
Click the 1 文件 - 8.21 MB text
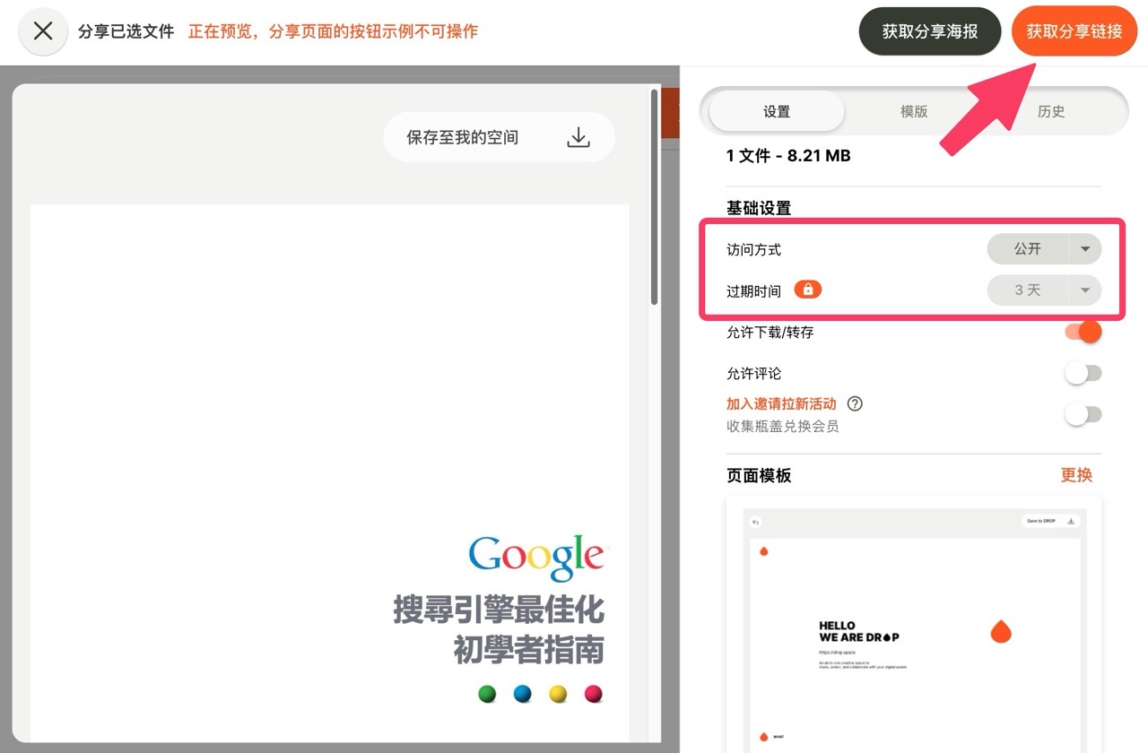click(788, 155)
